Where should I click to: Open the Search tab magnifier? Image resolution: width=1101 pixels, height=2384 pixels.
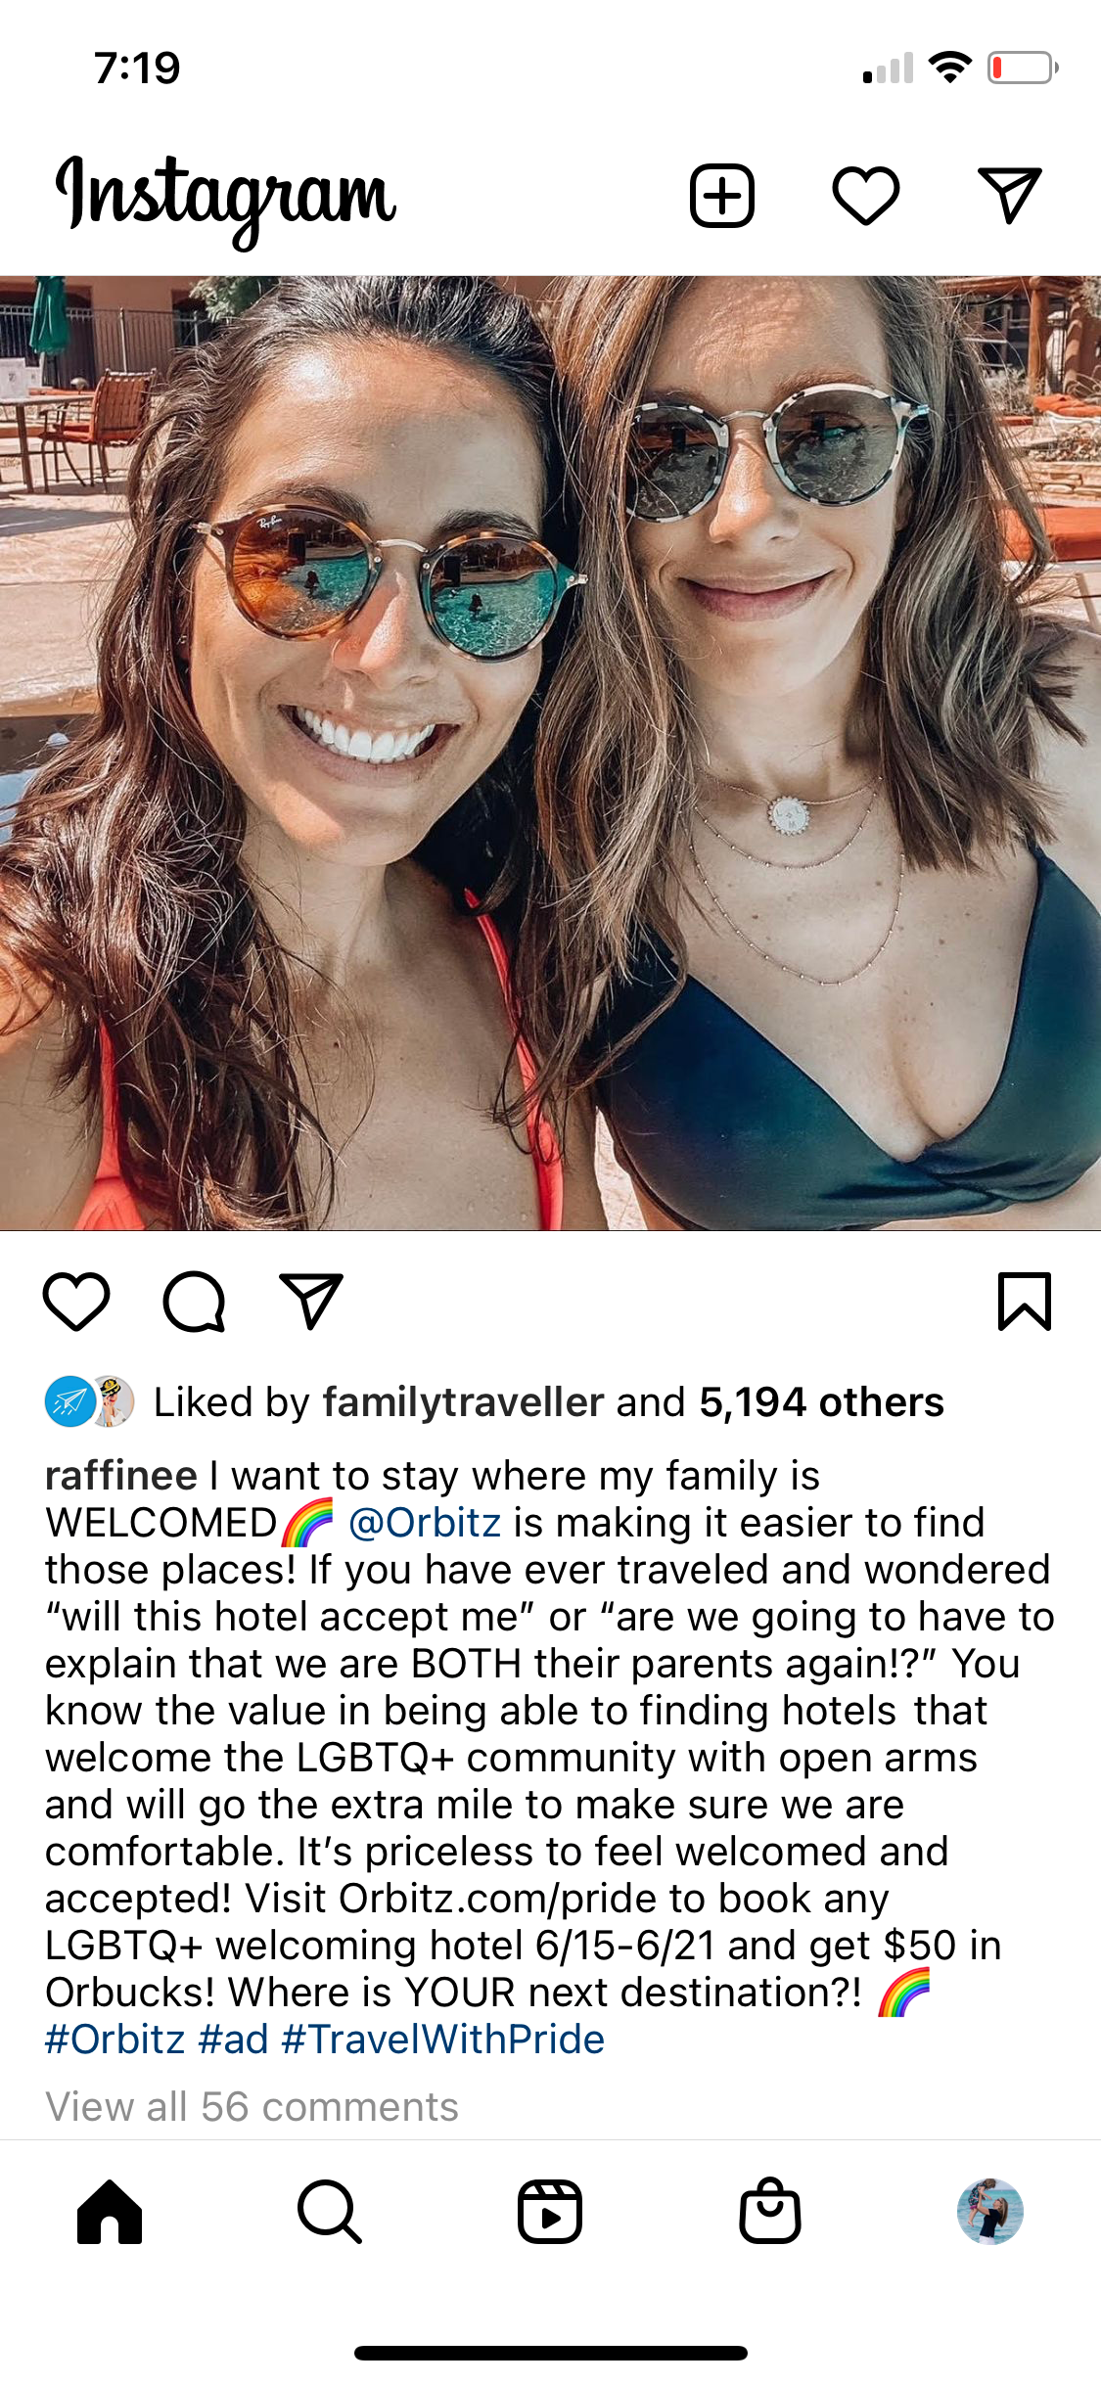click(330, 2212)
